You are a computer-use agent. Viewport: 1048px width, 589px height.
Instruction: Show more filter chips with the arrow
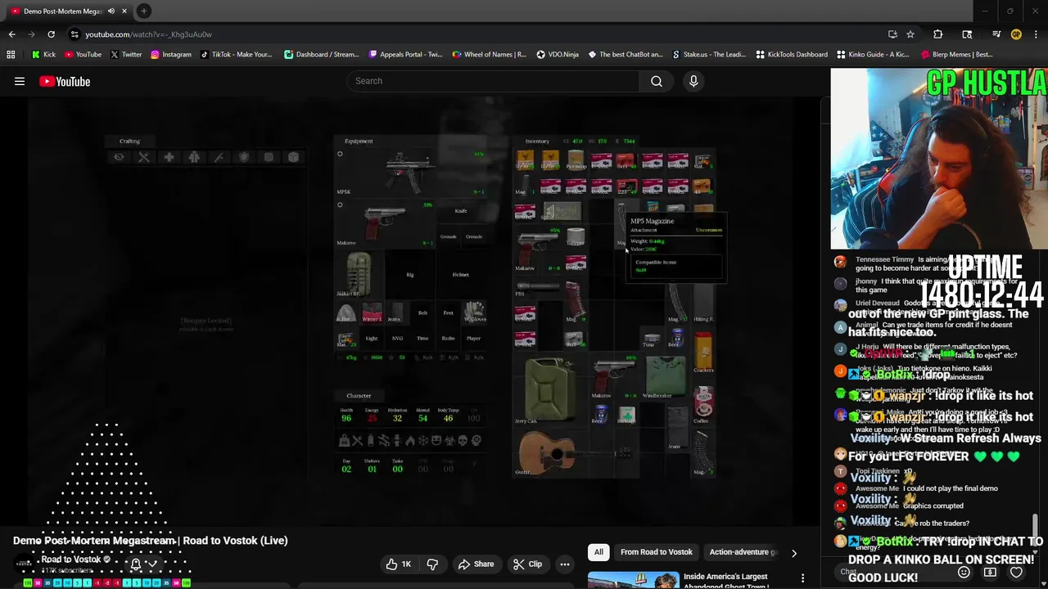click(793, 553)
